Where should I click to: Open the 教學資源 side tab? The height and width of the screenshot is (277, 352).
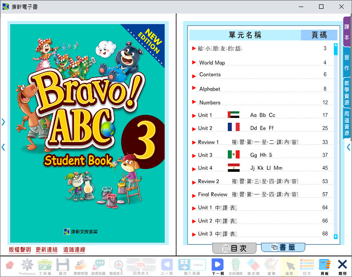tap(347, 92)
